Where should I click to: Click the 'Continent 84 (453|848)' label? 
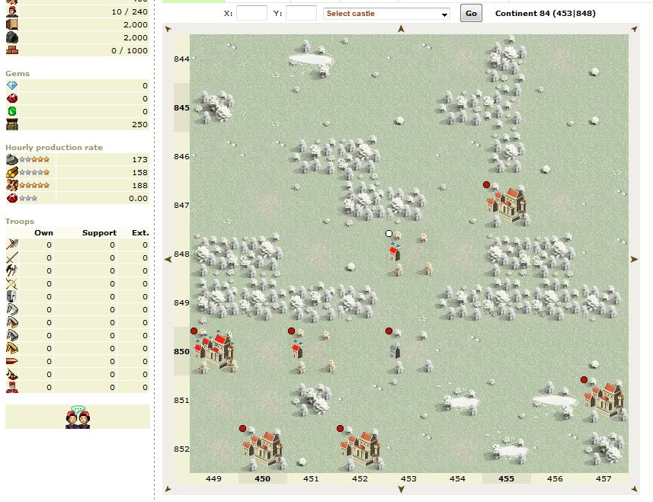click(x=545, y=13)
